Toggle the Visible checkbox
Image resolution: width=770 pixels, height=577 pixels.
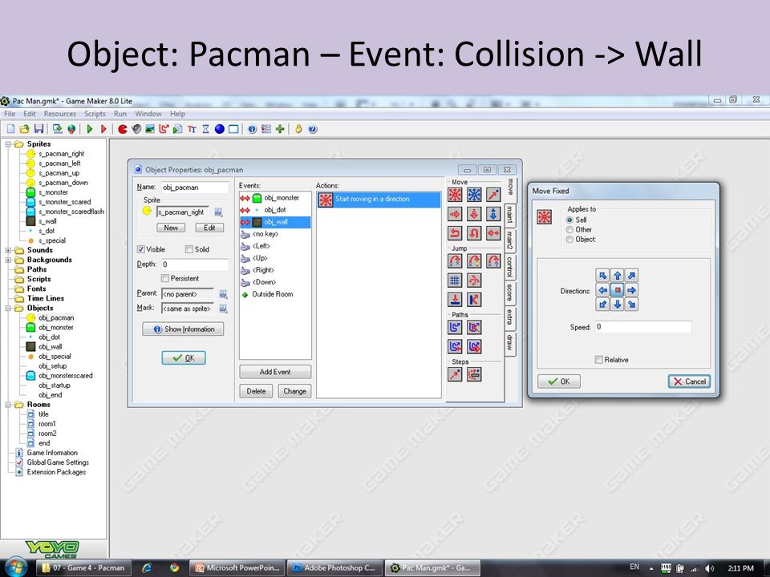pyautogui.click(x=141, y=249)
